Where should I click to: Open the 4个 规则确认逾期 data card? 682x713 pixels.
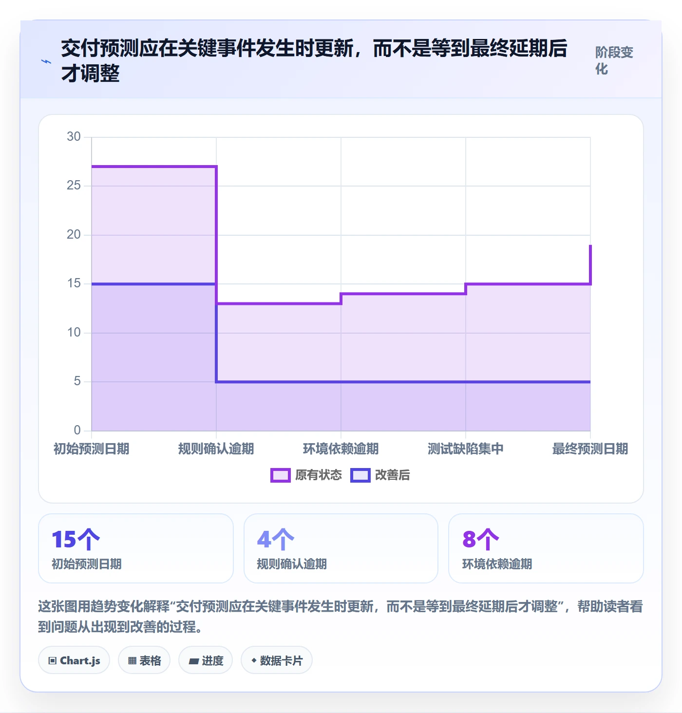[x=341, y=548]
